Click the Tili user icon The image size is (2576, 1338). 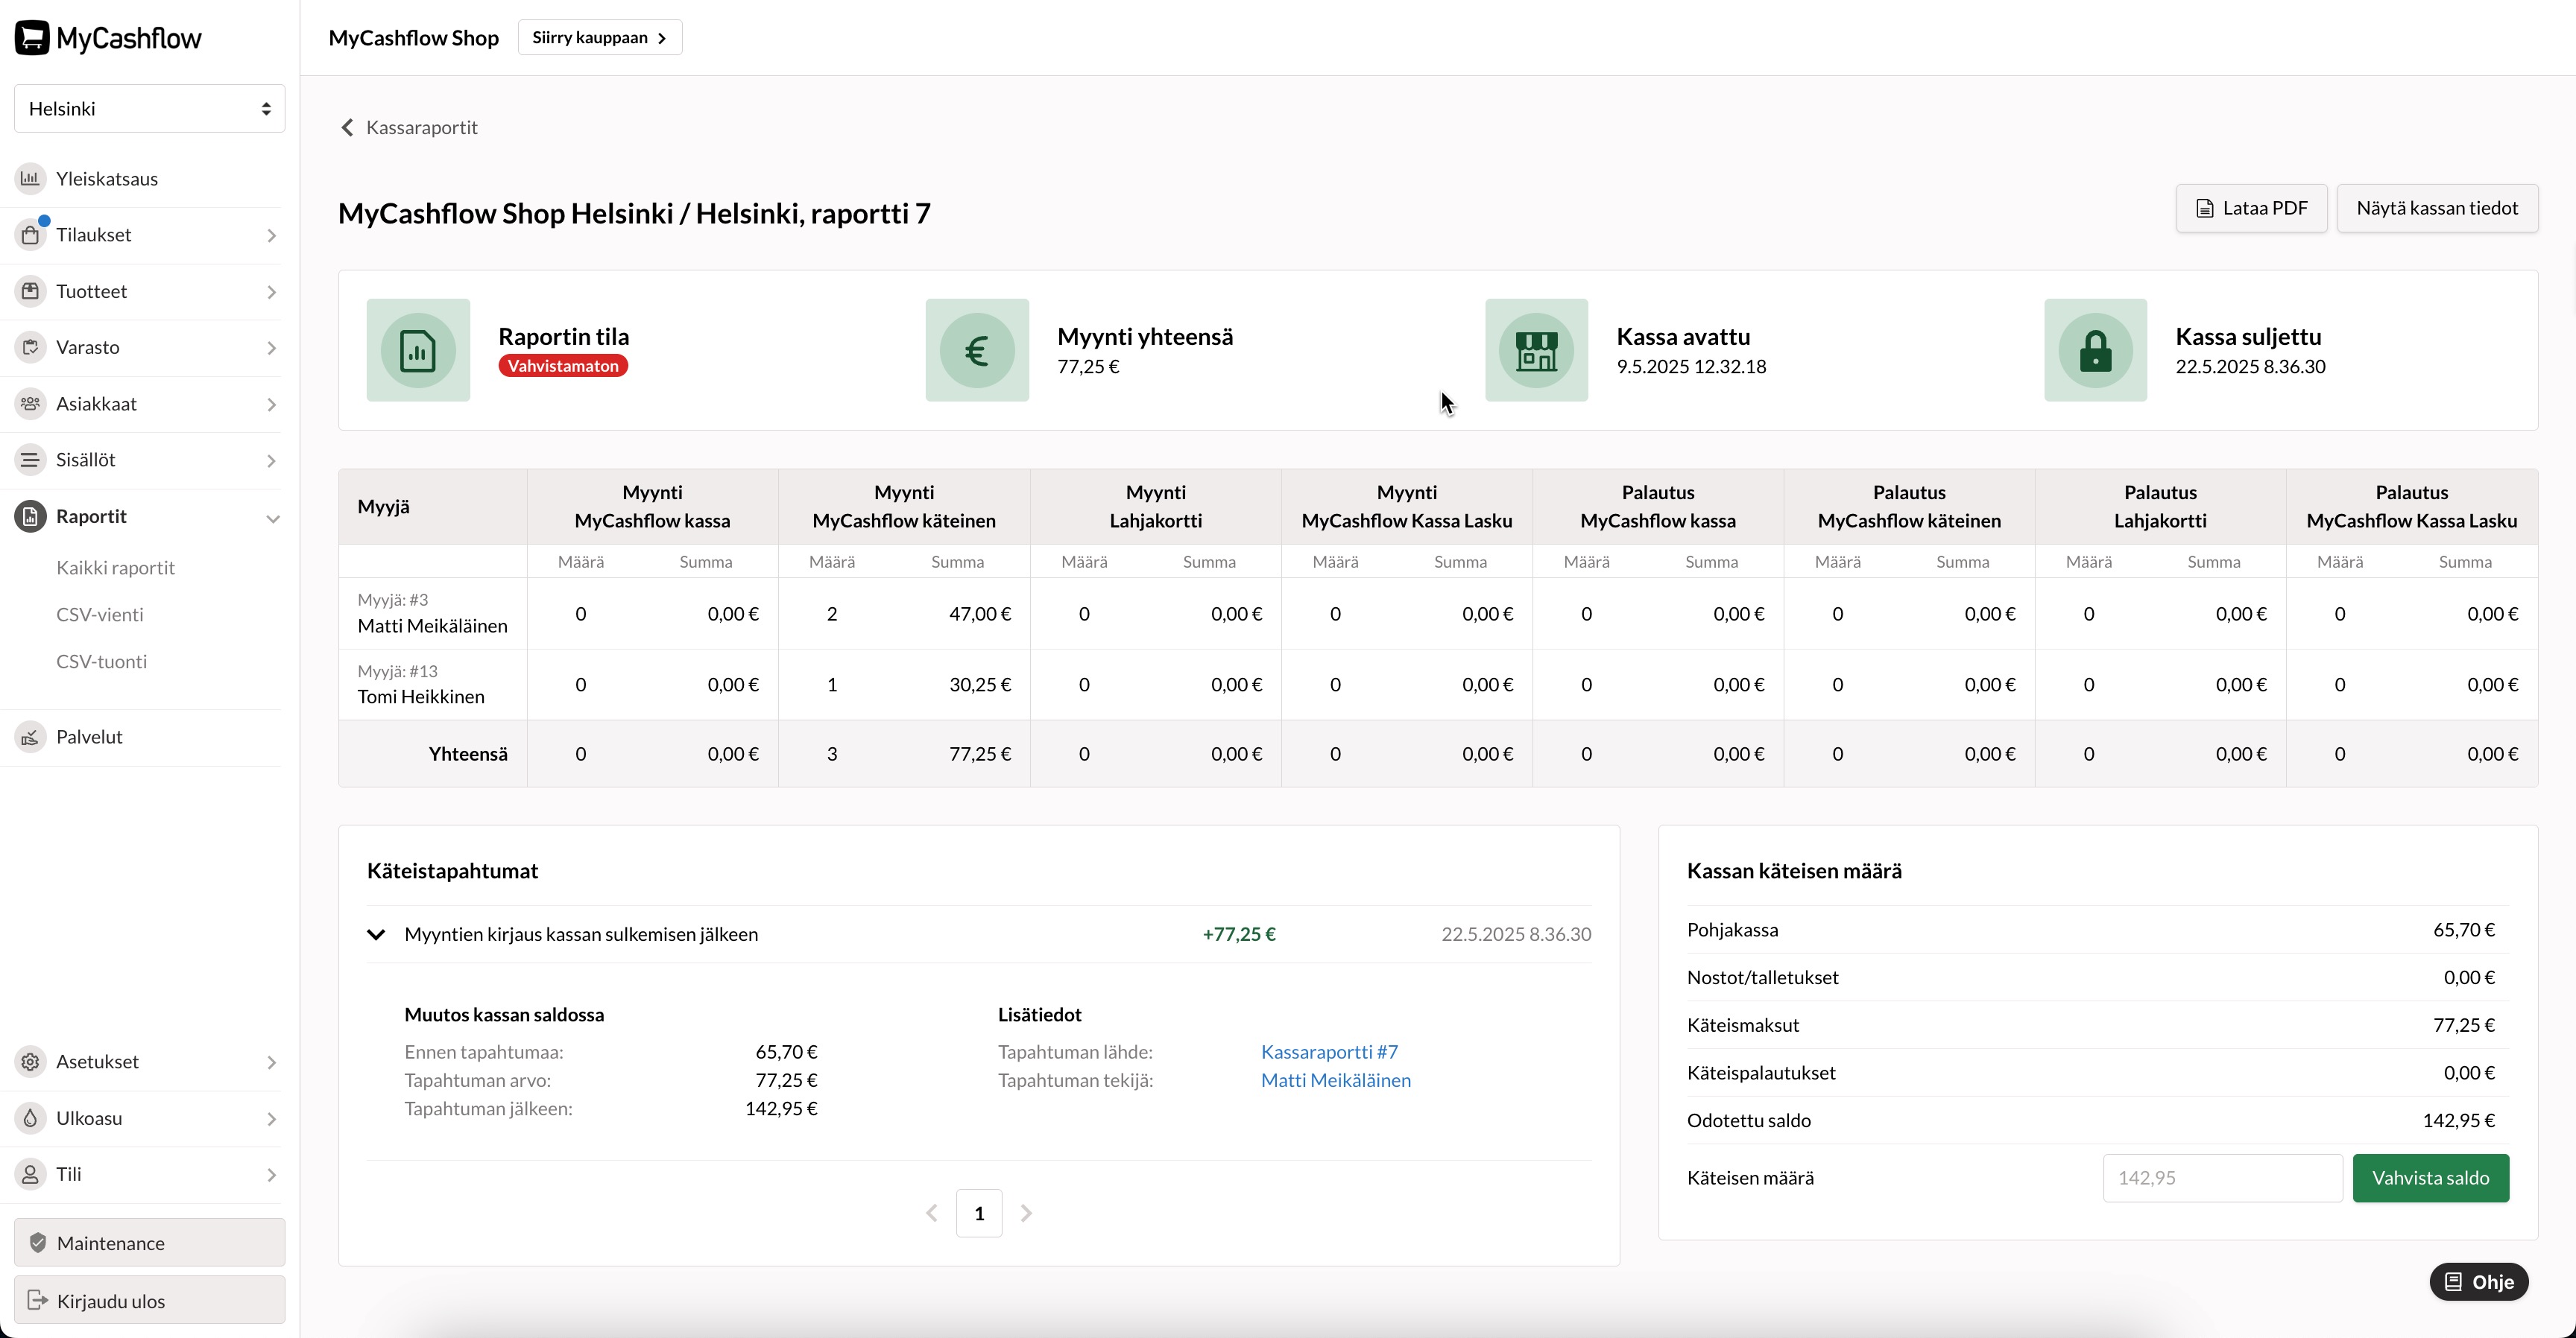coord(31,1174)
